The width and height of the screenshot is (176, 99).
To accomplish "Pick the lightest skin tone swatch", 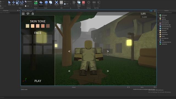I will (28, 26).
